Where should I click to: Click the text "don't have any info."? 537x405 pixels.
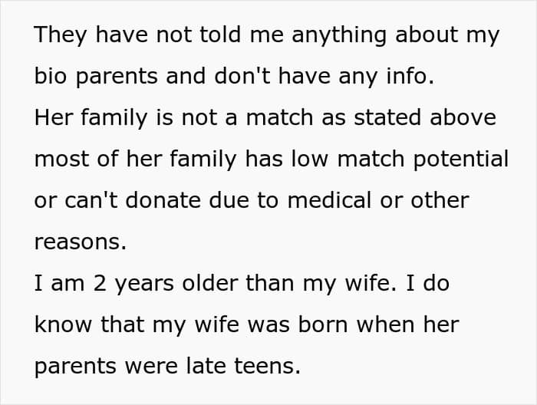(324, 76)
